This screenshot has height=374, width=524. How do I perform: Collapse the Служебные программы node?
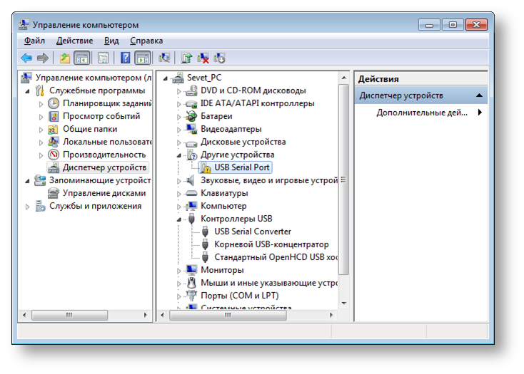[x=28, y=91]
